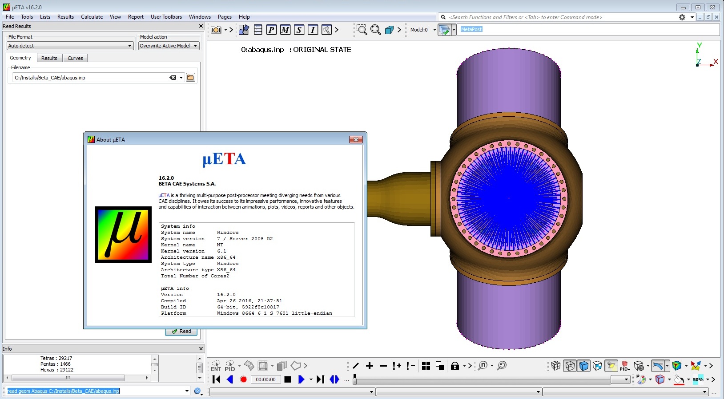The height and width of the screenshot is (399, 724).
Task: Click the hammer tool toolbar icon
Action: 326,30
